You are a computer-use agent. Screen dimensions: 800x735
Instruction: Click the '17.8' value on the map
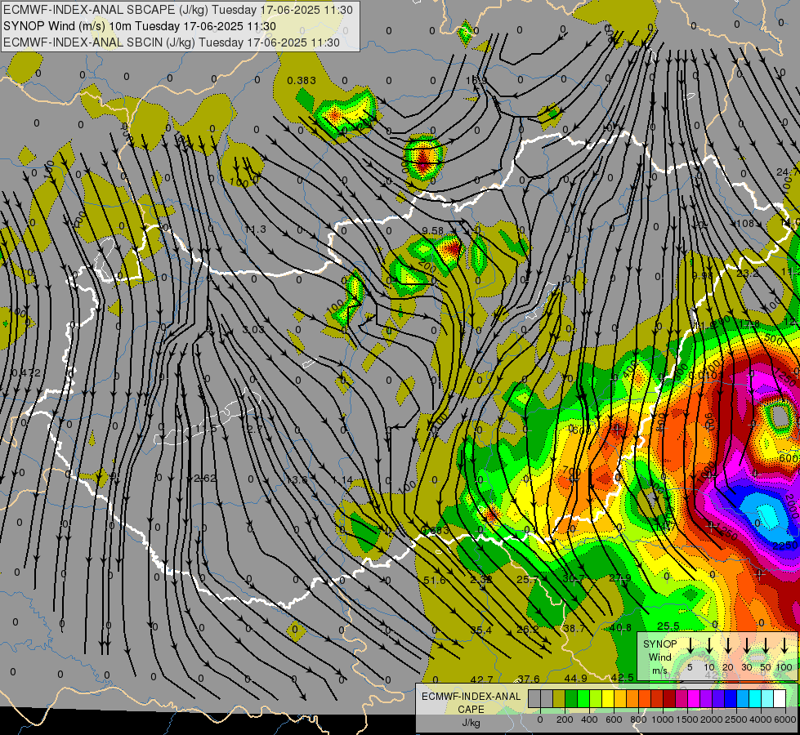pyautogui.click(x=749, y=324)
